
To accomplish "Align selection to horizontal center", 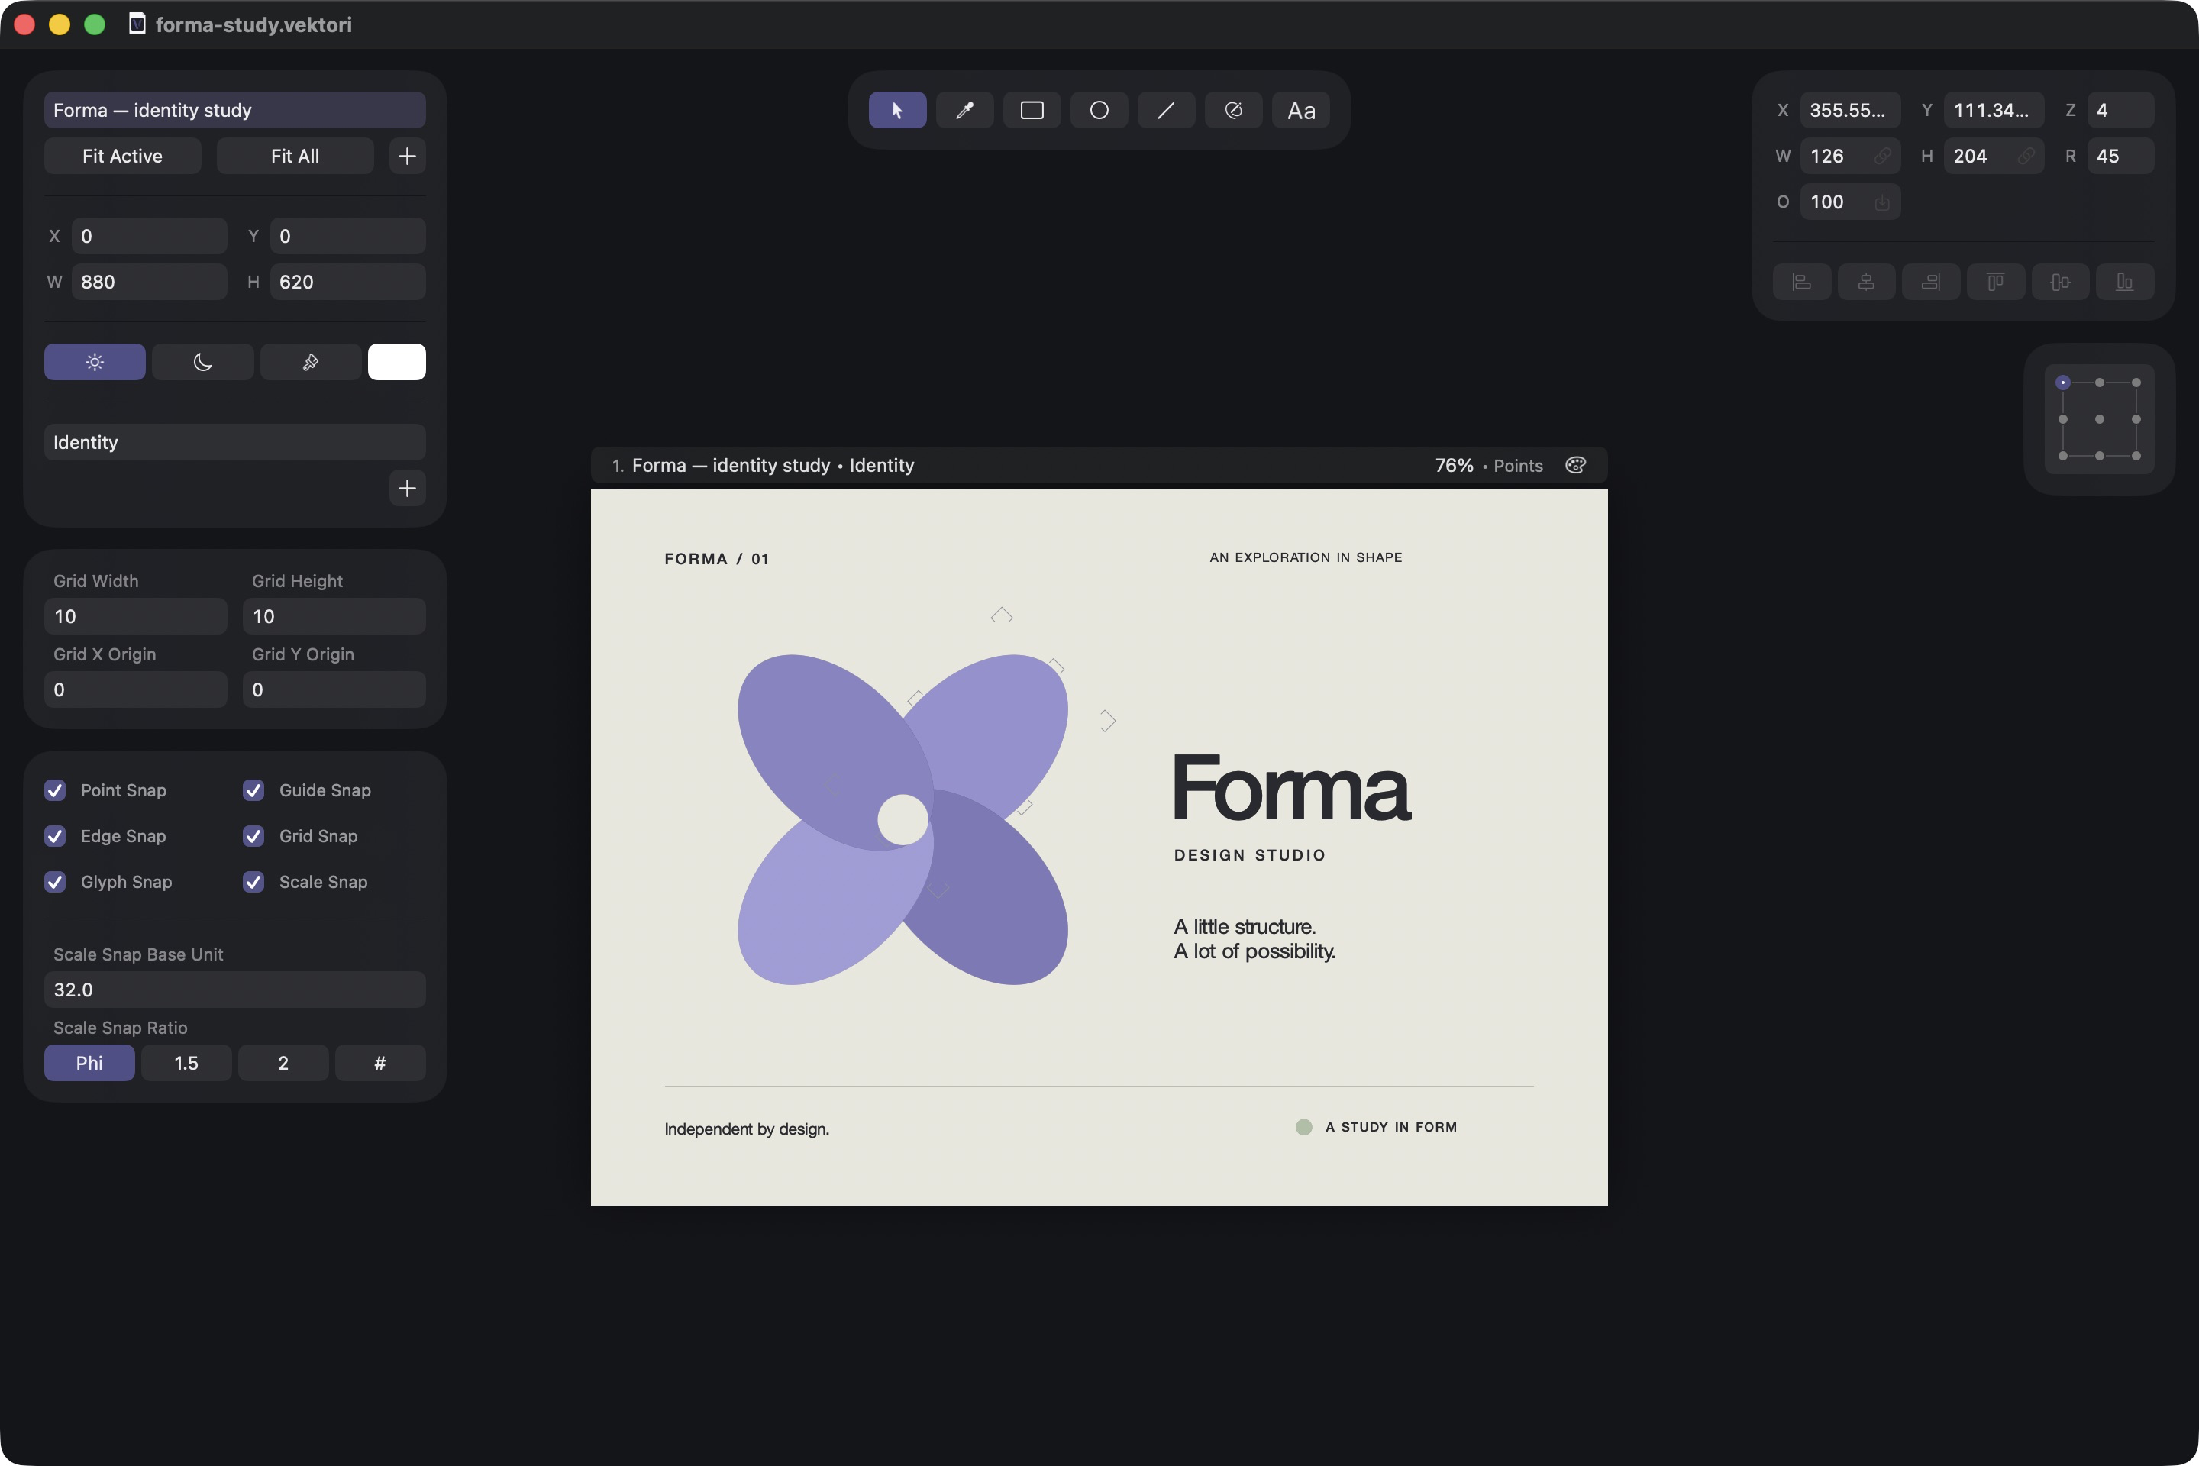I will tap(1866, 282).
